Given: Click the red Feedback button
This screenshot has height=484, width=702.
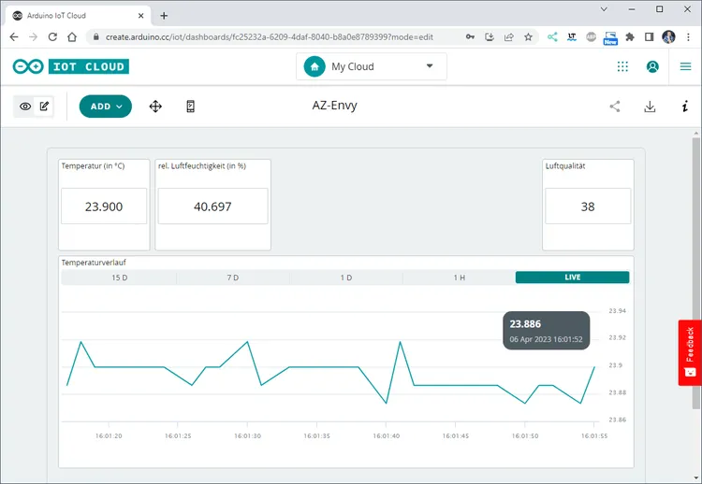Looking at the screenshot, I should click(x=690, y=352).
